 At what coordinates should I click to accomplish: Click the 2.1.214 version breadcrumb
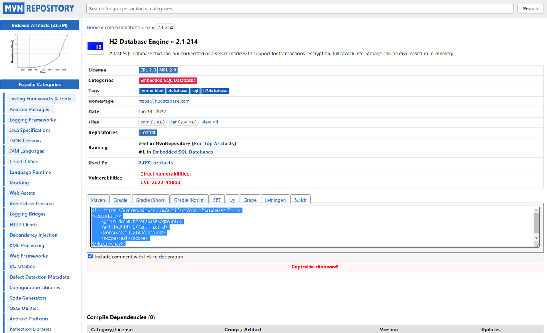165,27
